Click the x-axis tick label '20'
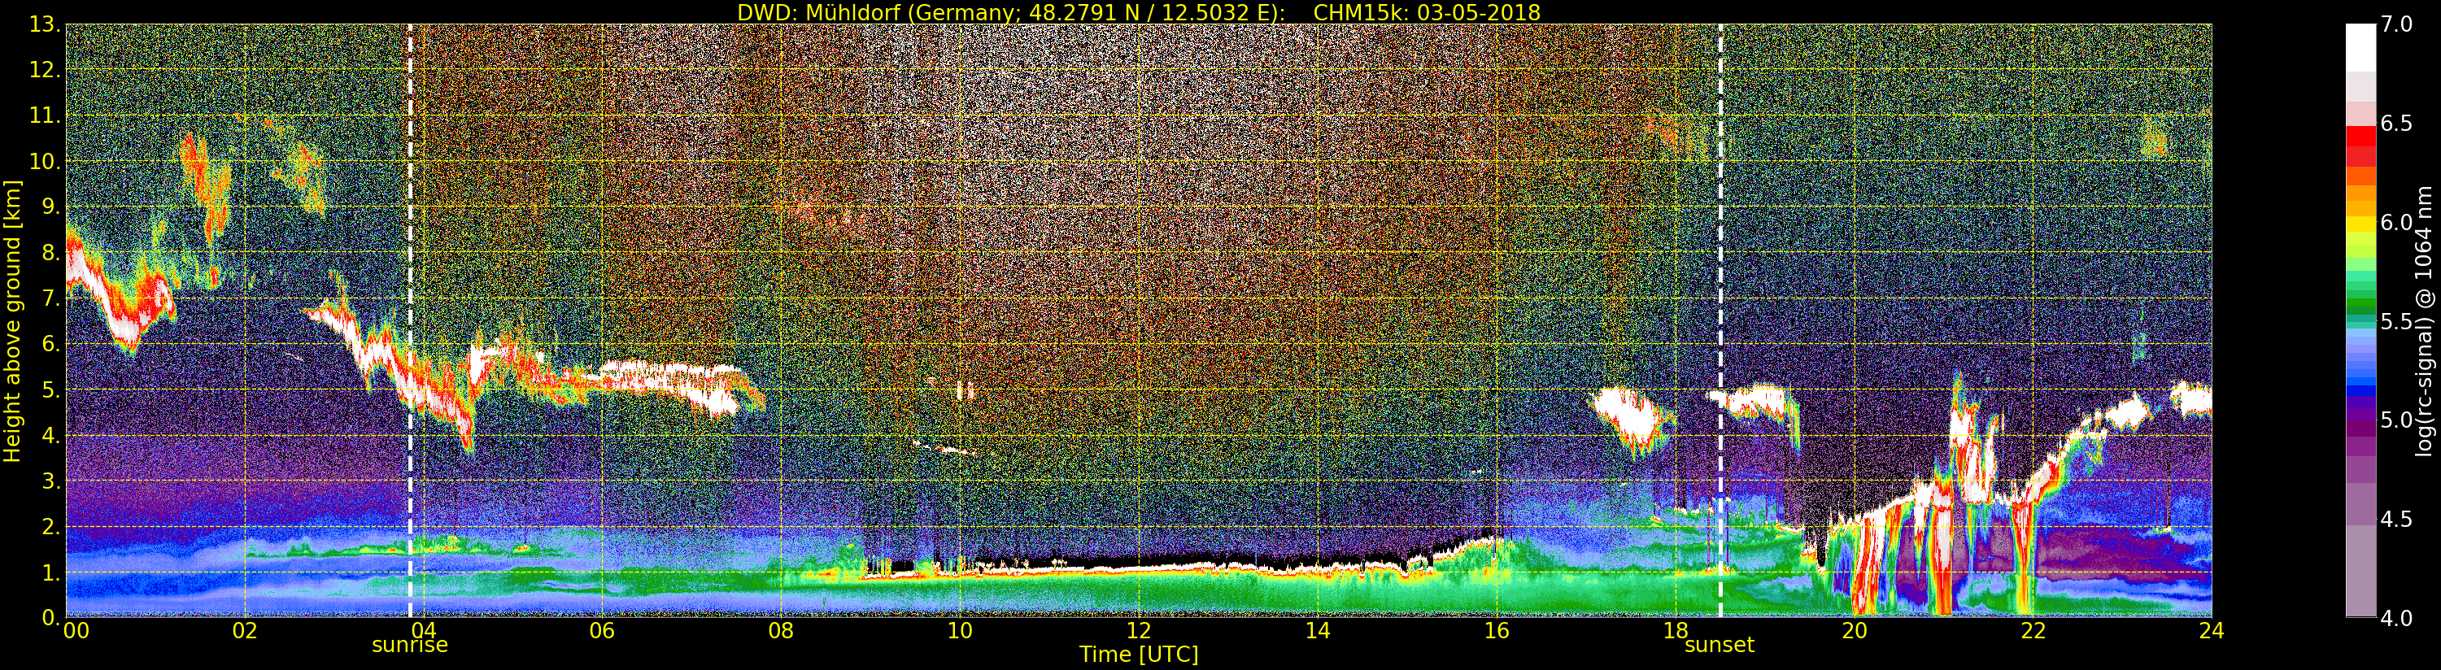This screenshot has height=670, width=2441. point(1855,631)
